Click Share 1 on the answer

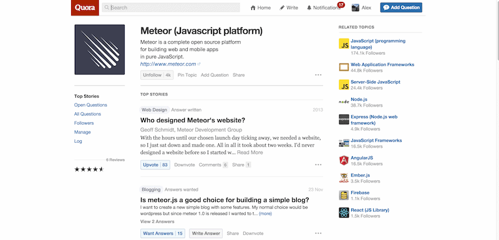(x=241, y=165)
